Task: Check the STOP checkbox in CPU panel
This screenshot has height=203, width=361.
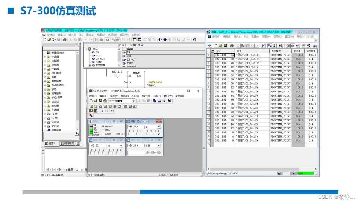Action: tap(103, 134)
